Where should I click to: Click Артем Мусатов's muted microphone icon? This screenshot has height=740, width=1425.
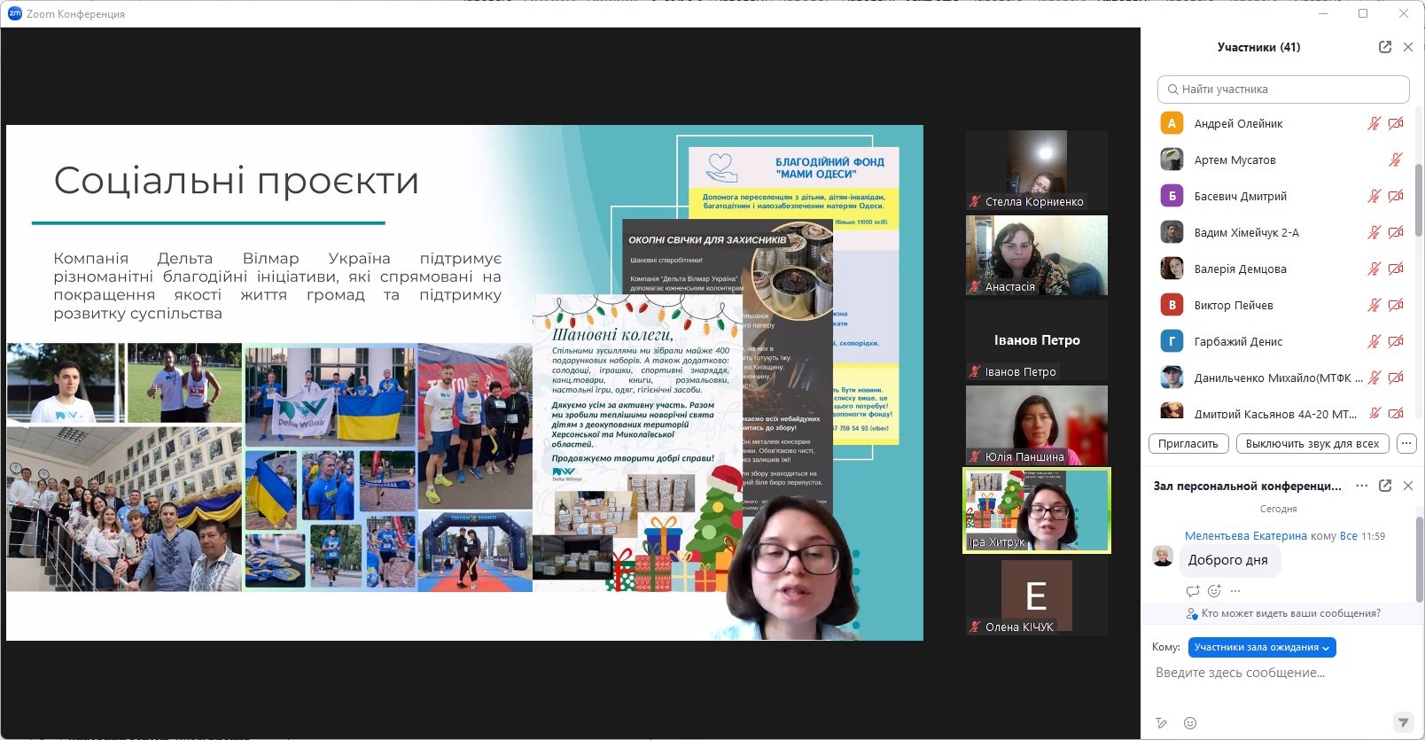point(1395,160)
